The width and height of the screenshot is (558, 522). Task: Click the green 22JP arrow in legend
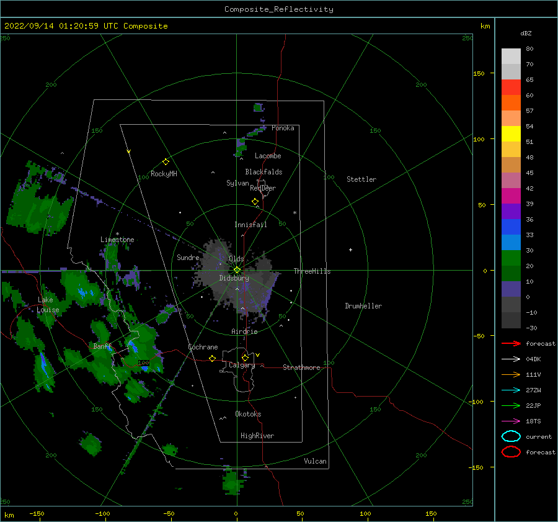pos(511,405)
